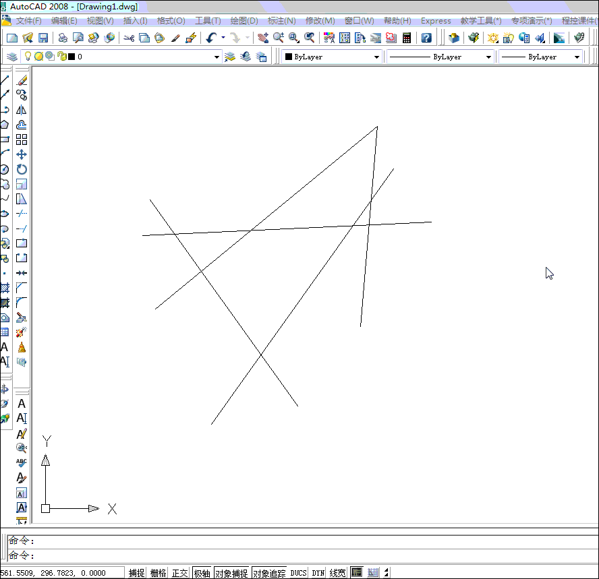Click the Layer Previous icon
This screenshot has height=579, width=599.
[246, 57]
